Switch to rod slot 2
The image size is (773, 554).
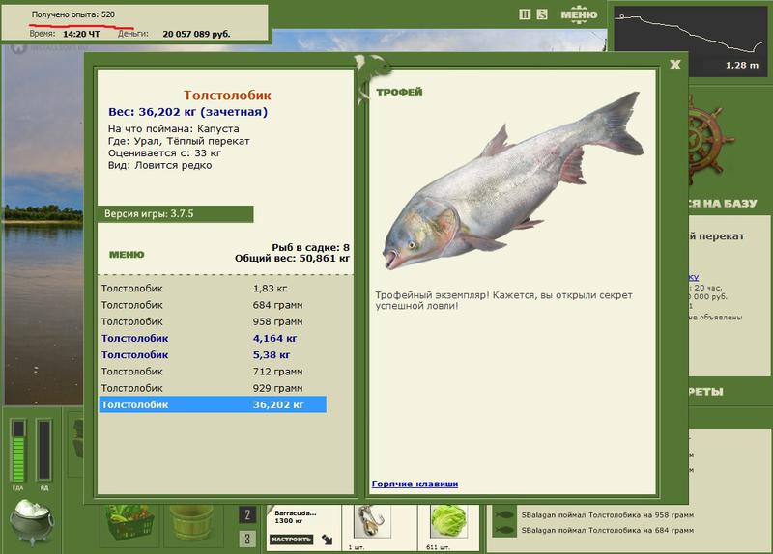[x=247, y=515]
